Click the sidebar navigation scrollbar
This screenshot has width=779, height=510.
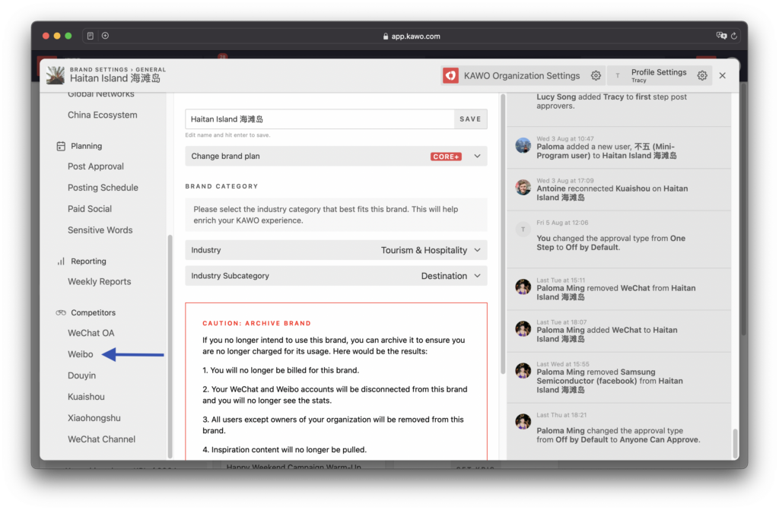[170, 346]
